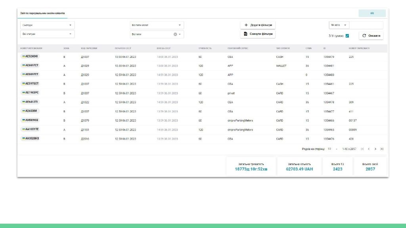
Task: Jump to the last page of results
Action: coord(382,149)
